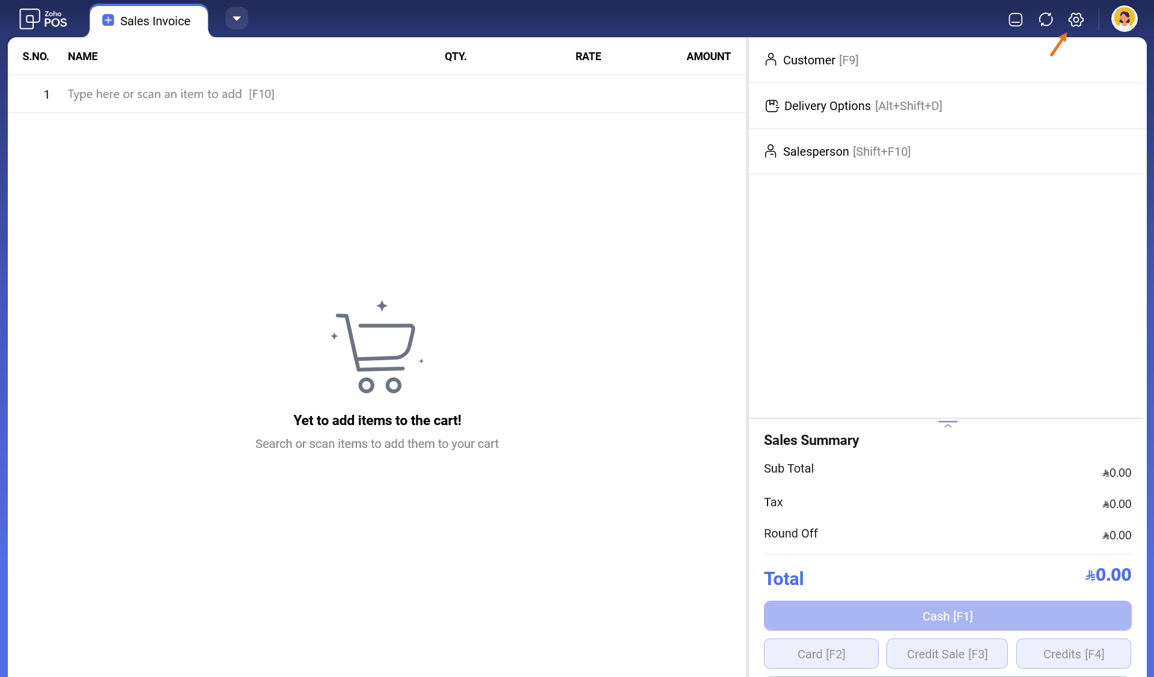Select the Customer [F9] row
1154x677 pixels.
tap(947, 60)
